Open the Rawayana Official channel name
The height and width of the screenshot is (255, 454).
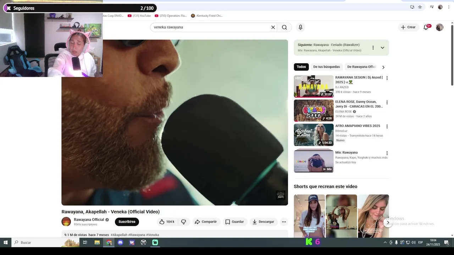pos(89,220)
